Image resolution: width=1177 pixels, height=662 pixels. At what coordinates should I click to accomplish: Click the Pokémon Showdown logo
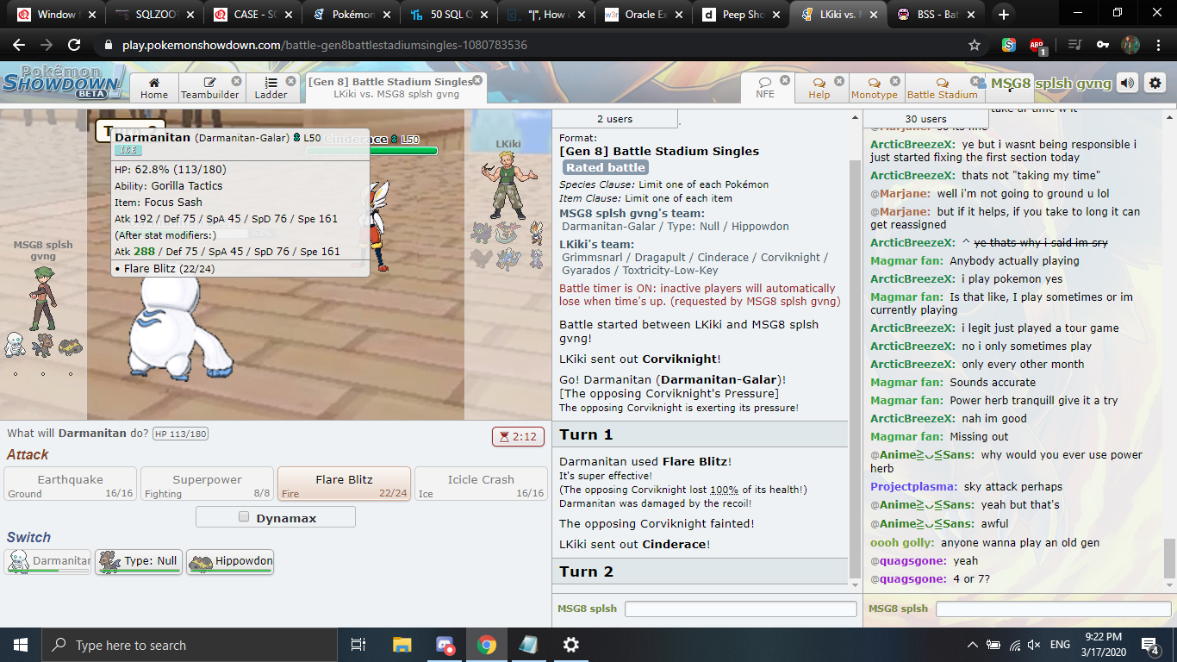[x=62, y=82]
